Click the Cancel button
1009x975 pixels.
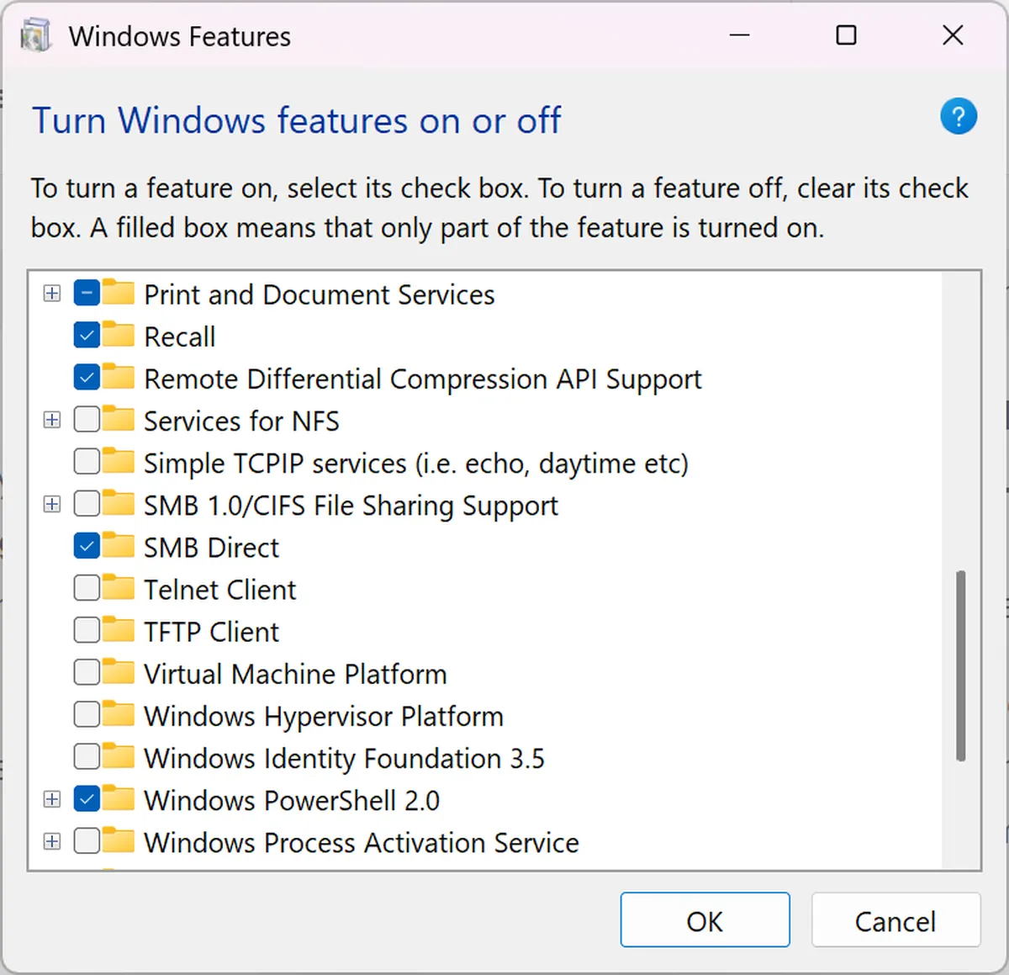pyautogui.click(x=895, y=920)
